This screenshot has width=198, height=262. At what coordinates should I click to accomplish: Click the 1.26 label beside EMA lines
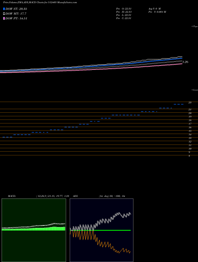(185, 62)
